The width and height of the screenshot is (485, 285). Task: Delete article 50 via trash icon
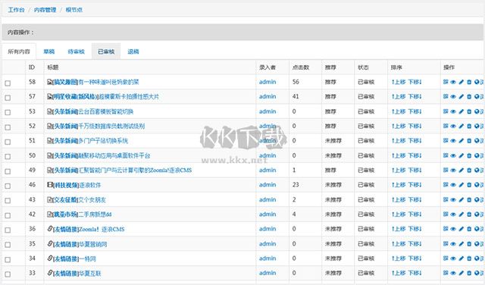(x=469, y=155)
